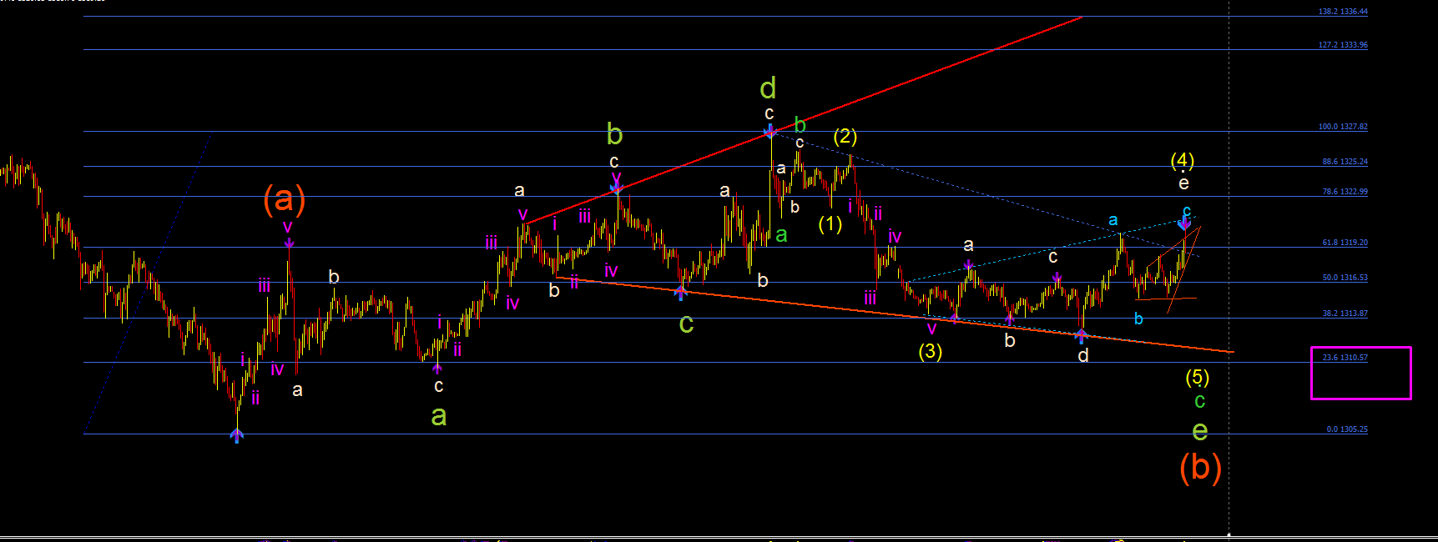Click the small green c label below (5)
This screenshot has width=1438, height=542.
click(x=1199, y=401)
